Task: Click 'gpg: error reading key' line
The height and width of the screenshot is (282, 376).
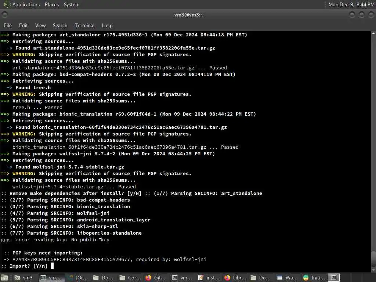Action: tap(55, 239)
